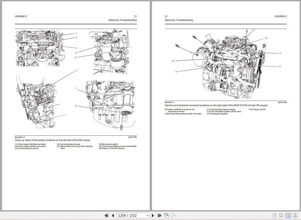This screenshot has width=301, height=220.
Task: Click Illustration 10 caption on left page
Action: tap(52, 140)
